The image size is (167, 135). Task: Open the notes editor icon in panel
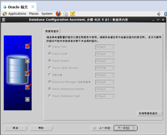coord(72,14)
